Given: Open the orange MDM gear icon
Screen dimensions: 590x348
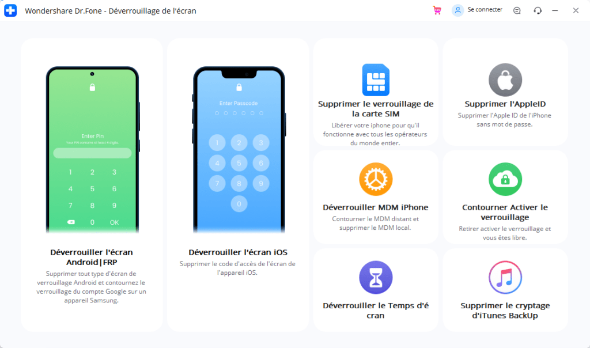Looking at the screenshot, I should [x=376, y=179].
